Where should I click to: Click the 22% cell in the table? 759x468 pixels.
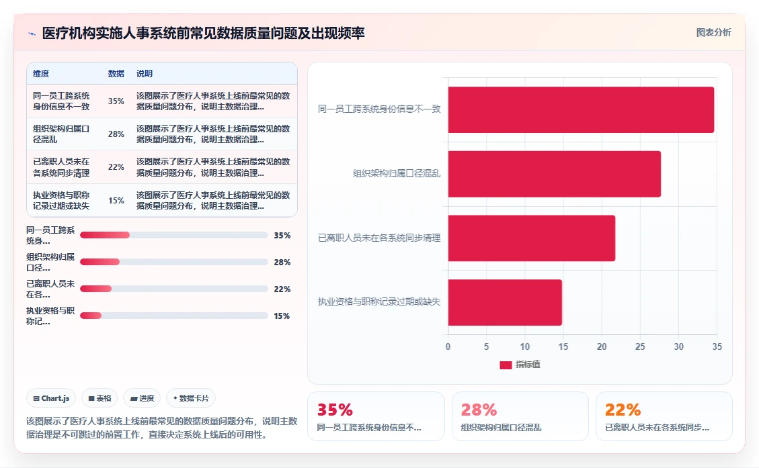(x=116, y=167)
